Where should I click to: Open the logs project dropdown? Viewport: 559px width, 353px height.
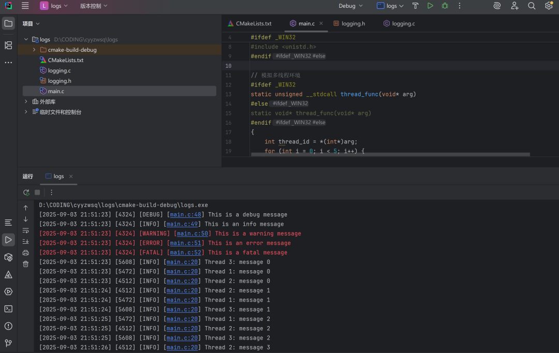click(x=54, y=6)
